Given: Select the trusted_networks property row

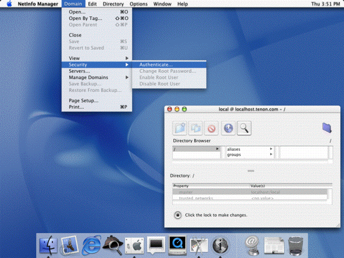Looking at the screenshot, I should pyautogui.click(x=250, y=198).
